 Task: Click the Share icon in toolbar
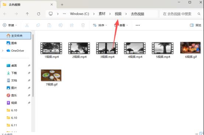coord(72,25)
